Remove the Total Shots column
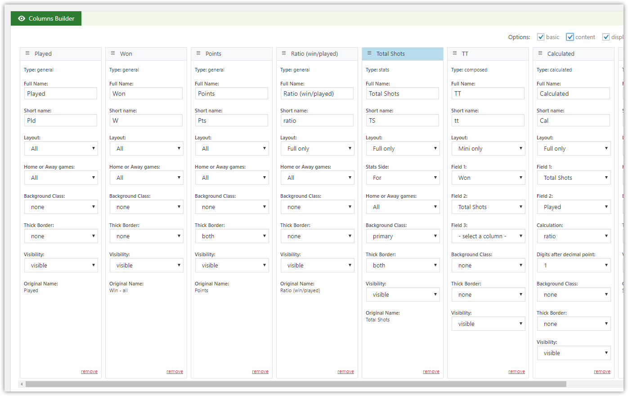Image resolution: width=628 pixels, height=396 pixels. [x=431, y=371]
